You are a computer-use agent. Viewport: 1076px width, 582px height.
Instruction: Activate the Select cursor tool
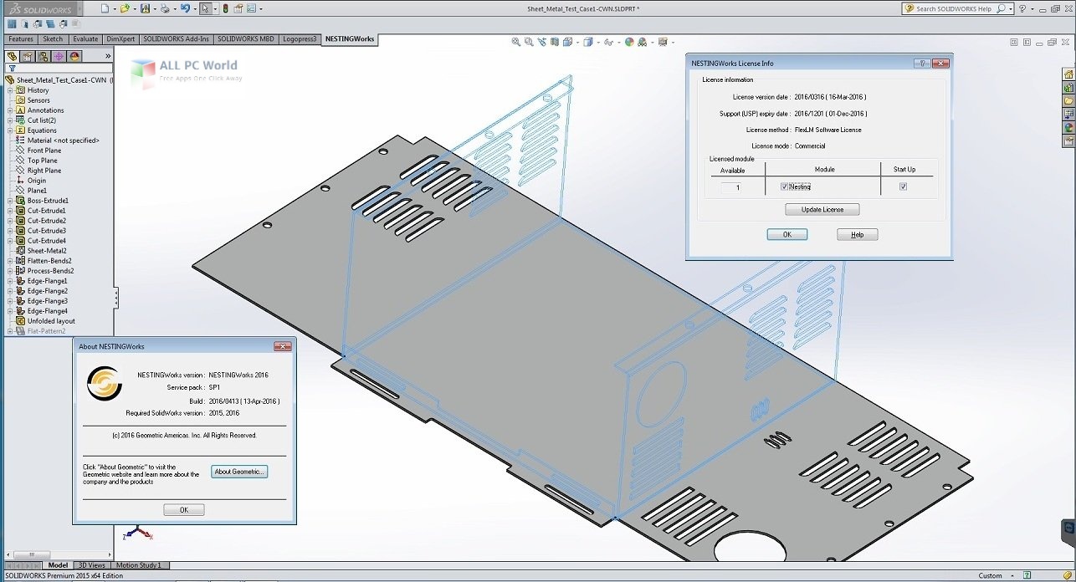click(x=206, y=8)
